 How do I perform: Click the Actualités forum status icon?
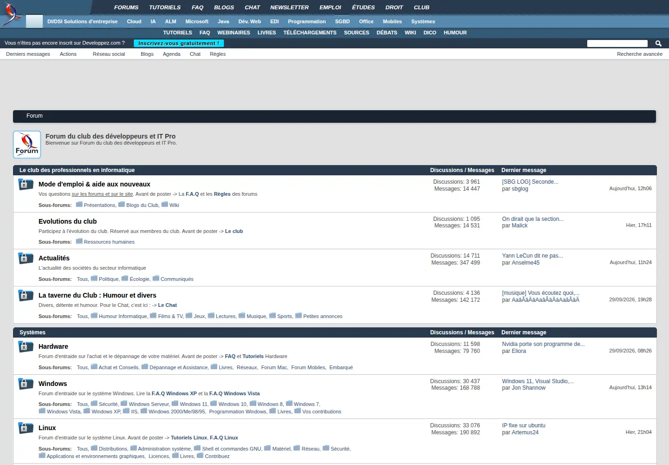point(26,258)
